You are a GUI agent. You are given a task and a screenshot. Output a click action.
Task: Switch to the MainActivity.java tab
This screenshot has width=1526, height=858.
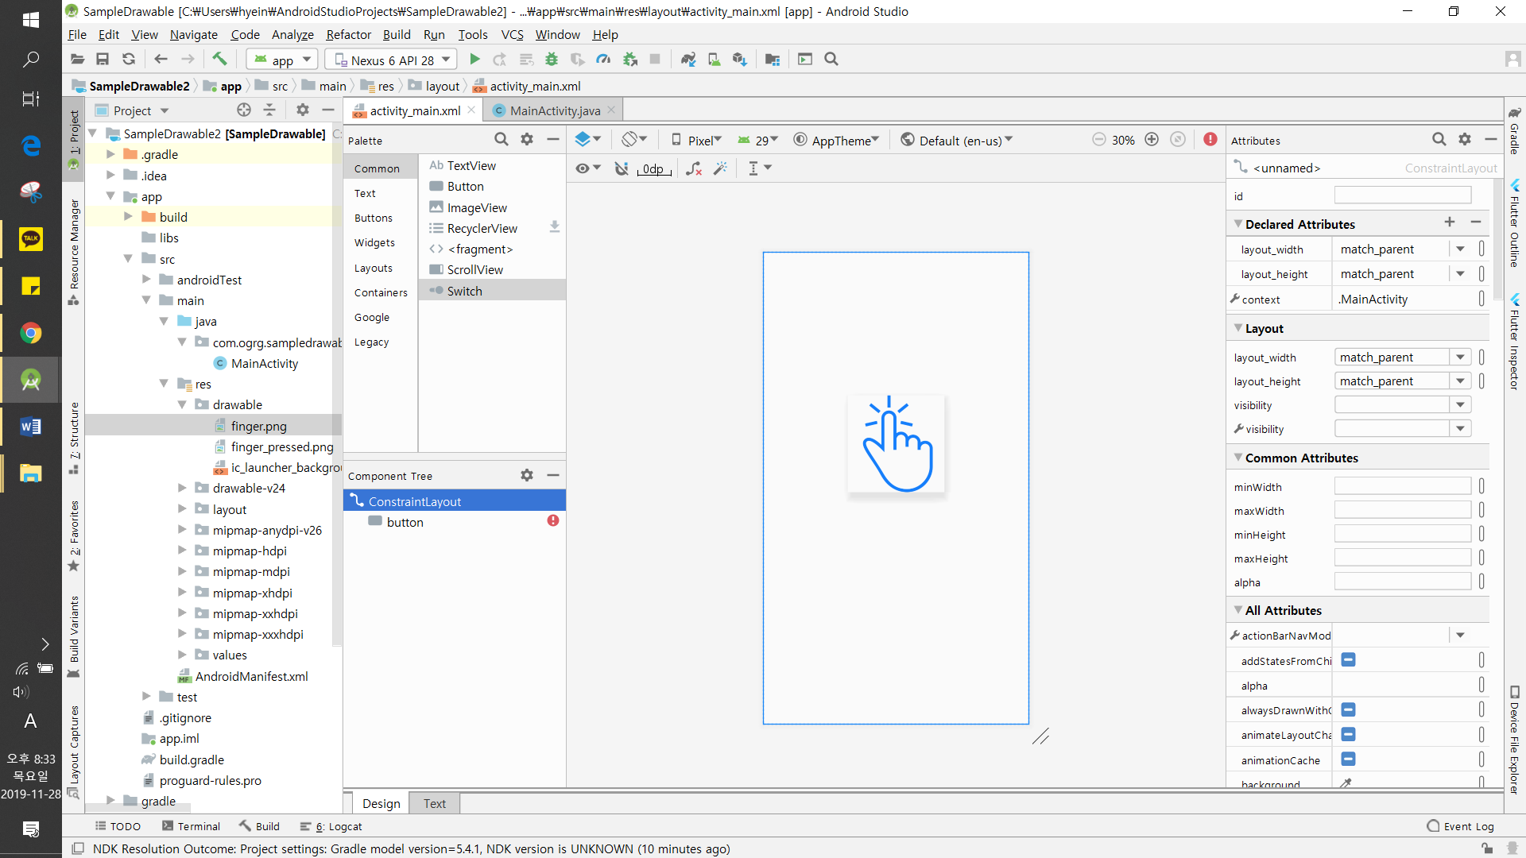click(x=554, y=111)
